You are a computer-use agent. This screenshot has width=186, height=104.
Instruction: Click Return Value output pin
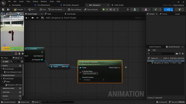pos(119,68)
